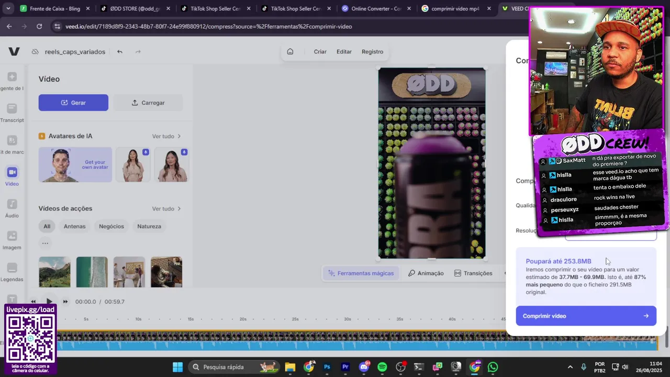Open WhatsApp from the taskbar
This screenshot has width=670, height=377.
(493, 367)
